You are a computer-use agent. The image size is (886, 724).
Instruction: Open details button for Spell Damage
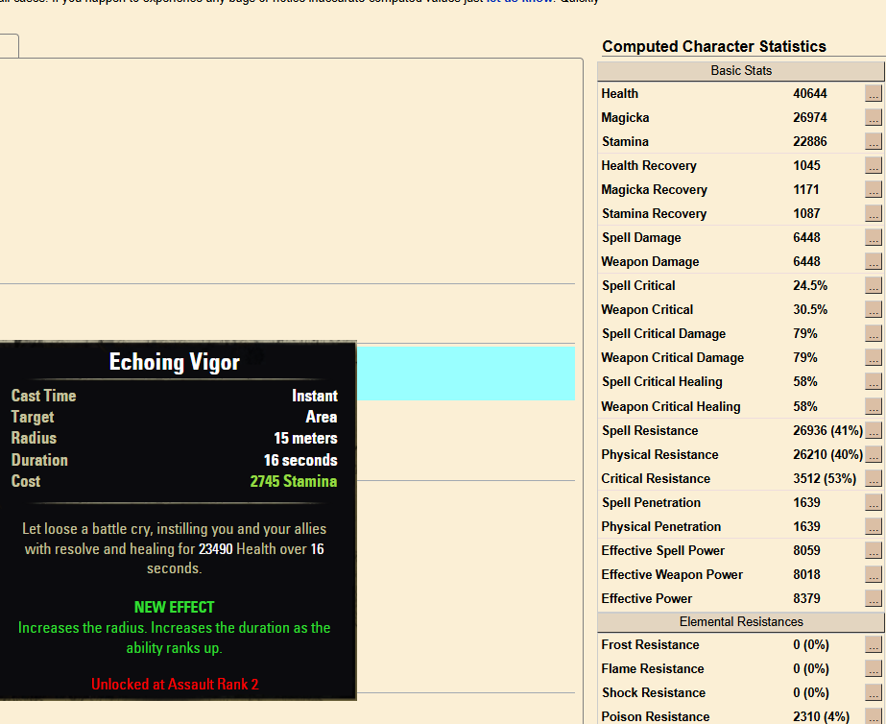point(873,238)
